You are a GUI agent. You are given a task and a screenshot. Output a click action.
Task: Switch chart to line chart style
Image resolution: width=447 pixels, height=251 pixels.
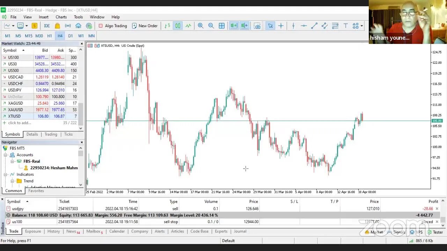pyautogui.click(x=188, y=26)
